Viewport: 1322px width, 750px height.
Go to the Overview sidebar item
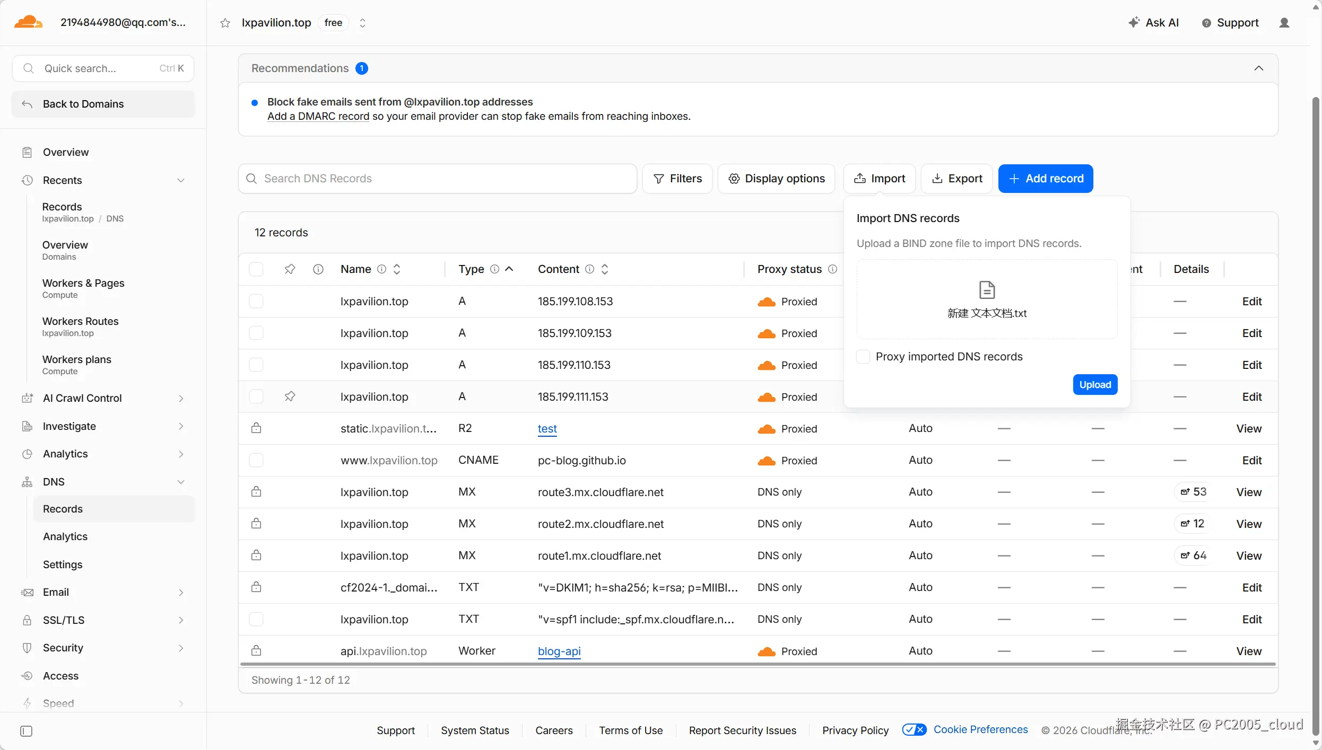66,152
